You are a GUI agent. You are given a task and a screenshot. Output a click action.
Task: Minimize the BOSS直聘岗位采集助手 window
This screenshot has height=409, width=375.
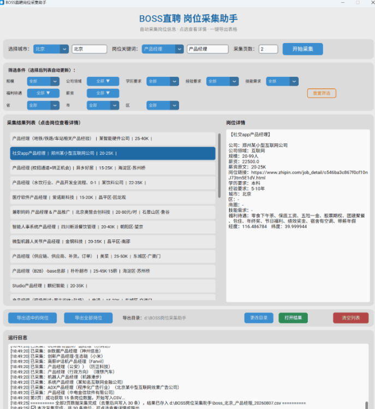[343, 2]
